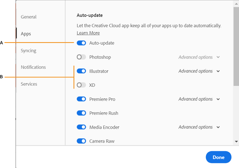Click the Learn More link
The width and height of the screenshot is (239, 168).
88,33
